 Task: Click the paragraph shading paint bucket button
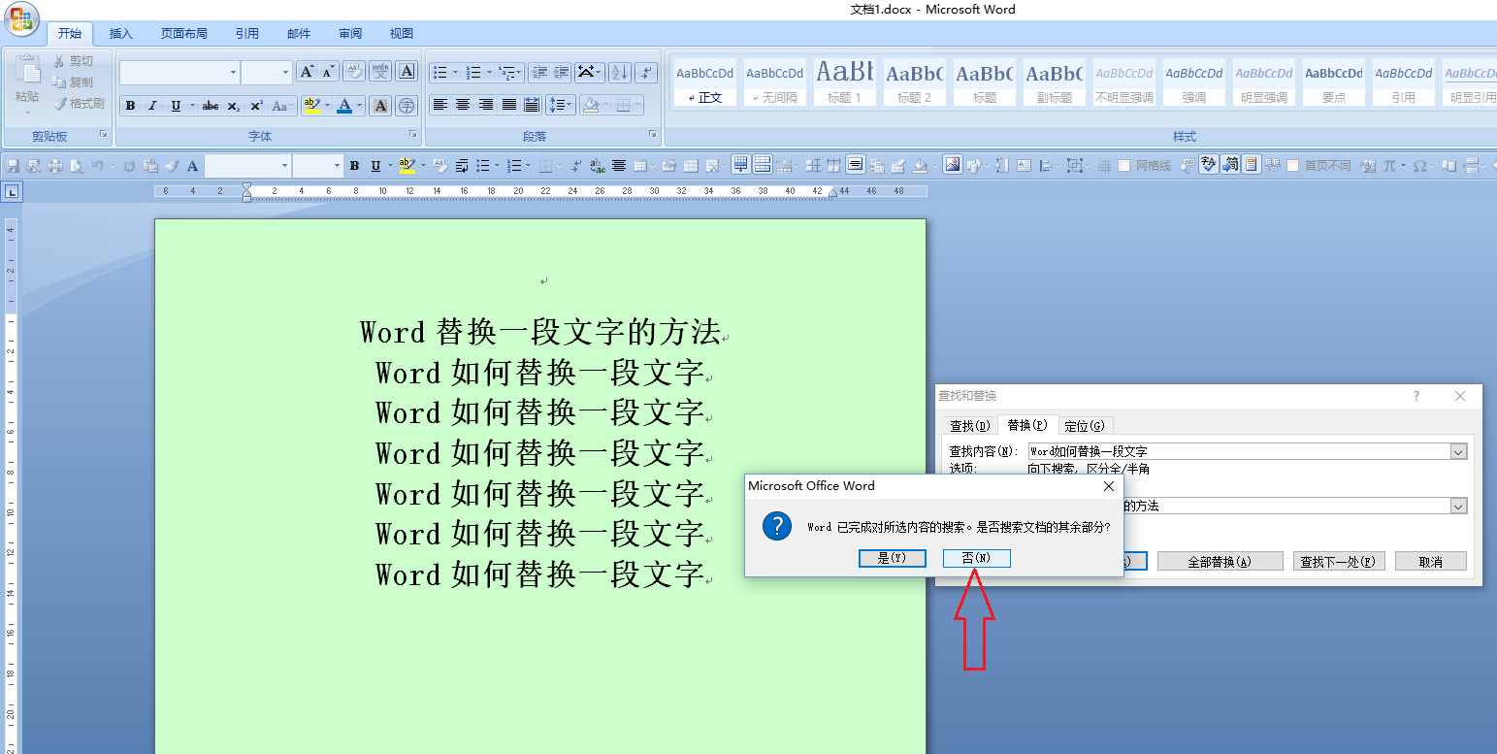point(589,105)
